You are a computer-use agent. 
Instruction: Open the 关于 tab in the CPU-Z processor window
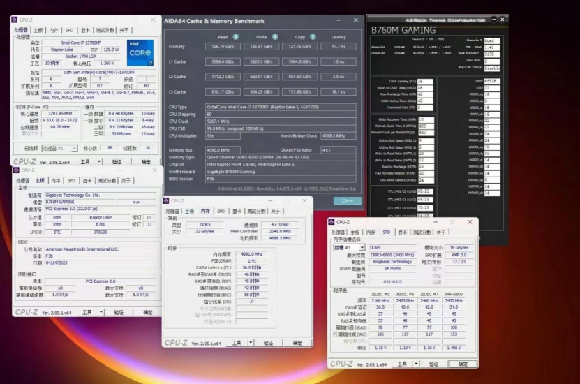coord(124,30)
